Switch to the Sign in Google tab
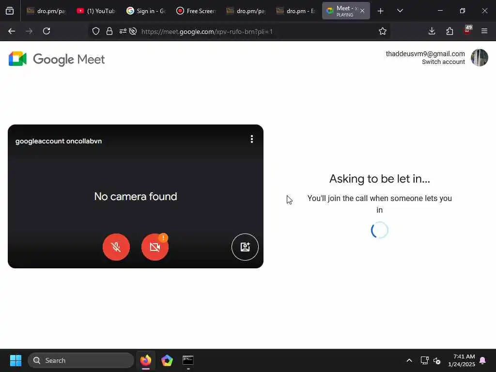496x372 pixels. click(146, 11)
